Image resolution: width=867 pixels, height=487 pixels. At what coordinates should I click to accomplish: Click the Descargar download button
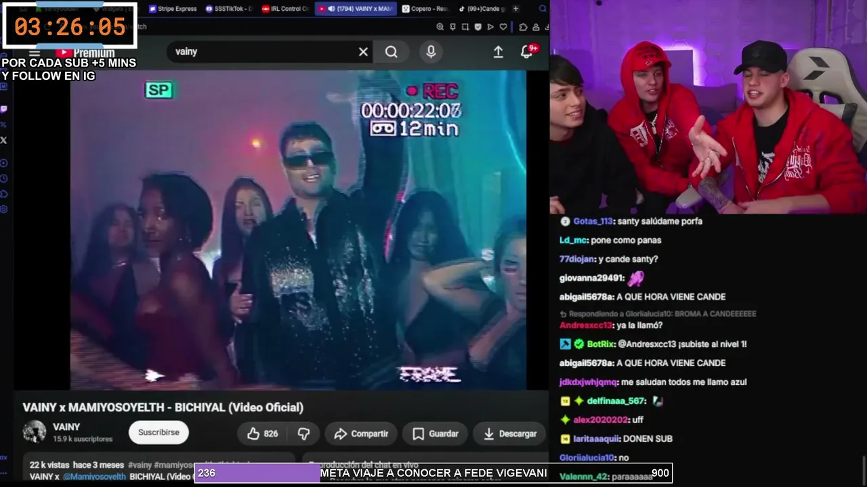click(510, 434)
